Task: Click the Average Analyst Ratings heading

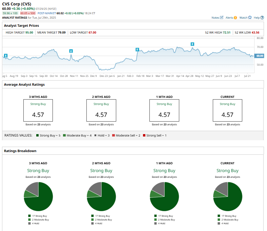Action: (x=24, y=84)
